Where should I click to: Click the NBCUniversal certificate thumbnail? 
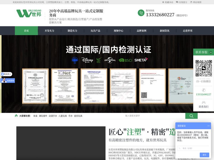pos(94,86)
